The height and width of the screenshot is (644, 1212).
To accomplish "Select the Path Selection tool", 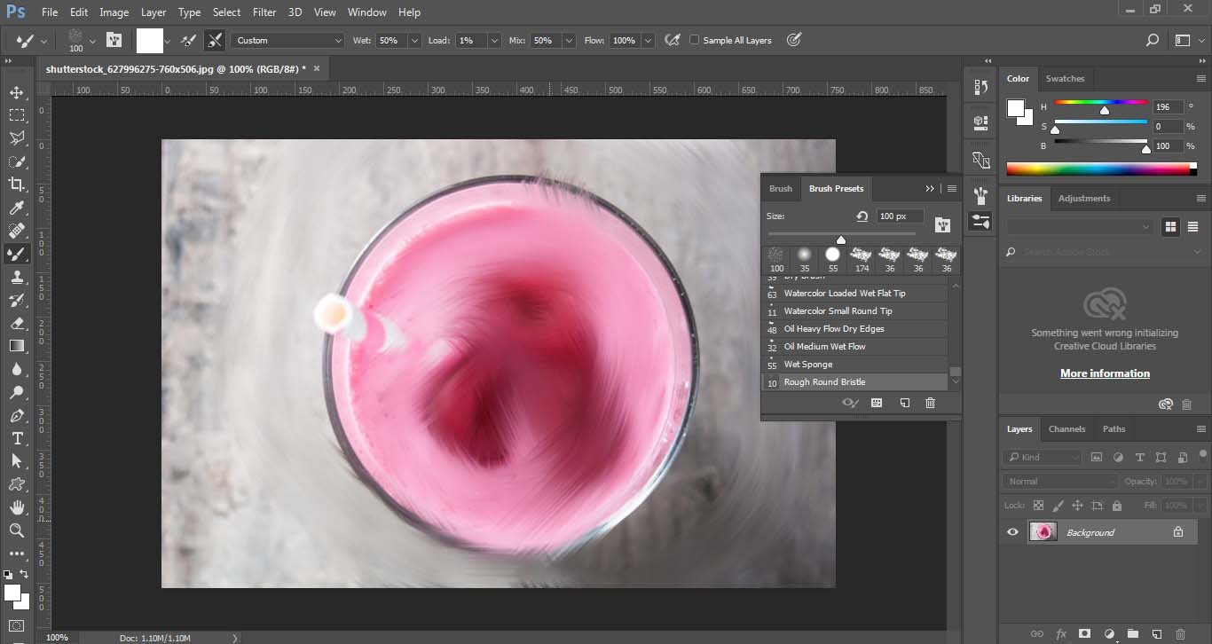I will click(16, 461).
